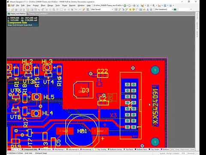The height and width of the screenshot is (155, 206).
Task: Open the (Not Saved) view configuration dropdown
Action: [x=102, y=9]
